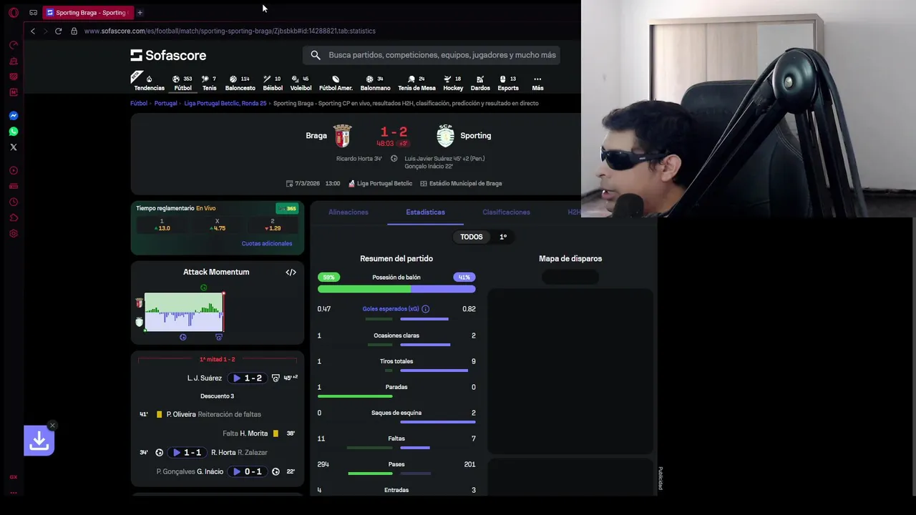Open sidebar History clock icon
Screen dimensions: 916x515
coord(13,202)
